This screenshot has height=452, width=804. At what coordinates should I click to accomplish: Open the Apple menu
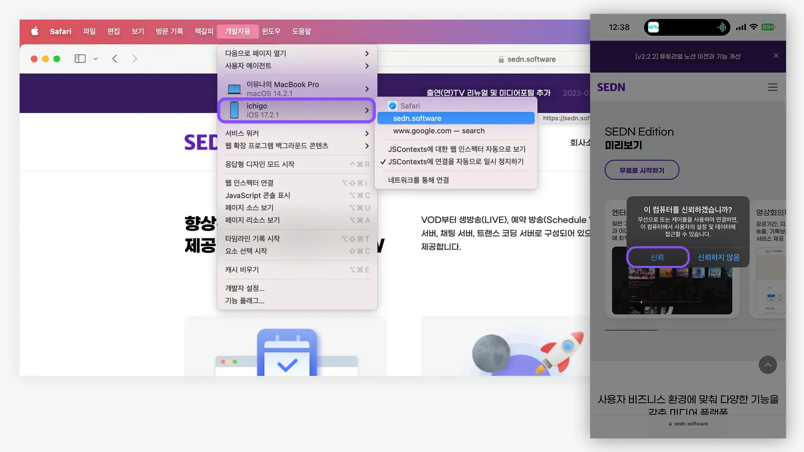[x=35, y=31]
